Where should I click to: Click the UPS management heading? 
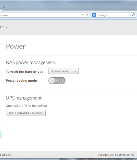pos(24,98)
